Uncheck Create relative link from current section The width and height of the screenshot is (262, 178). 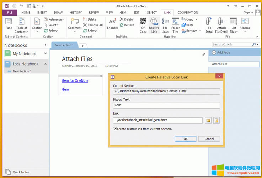pyautogui.click(x=115, y=129)
